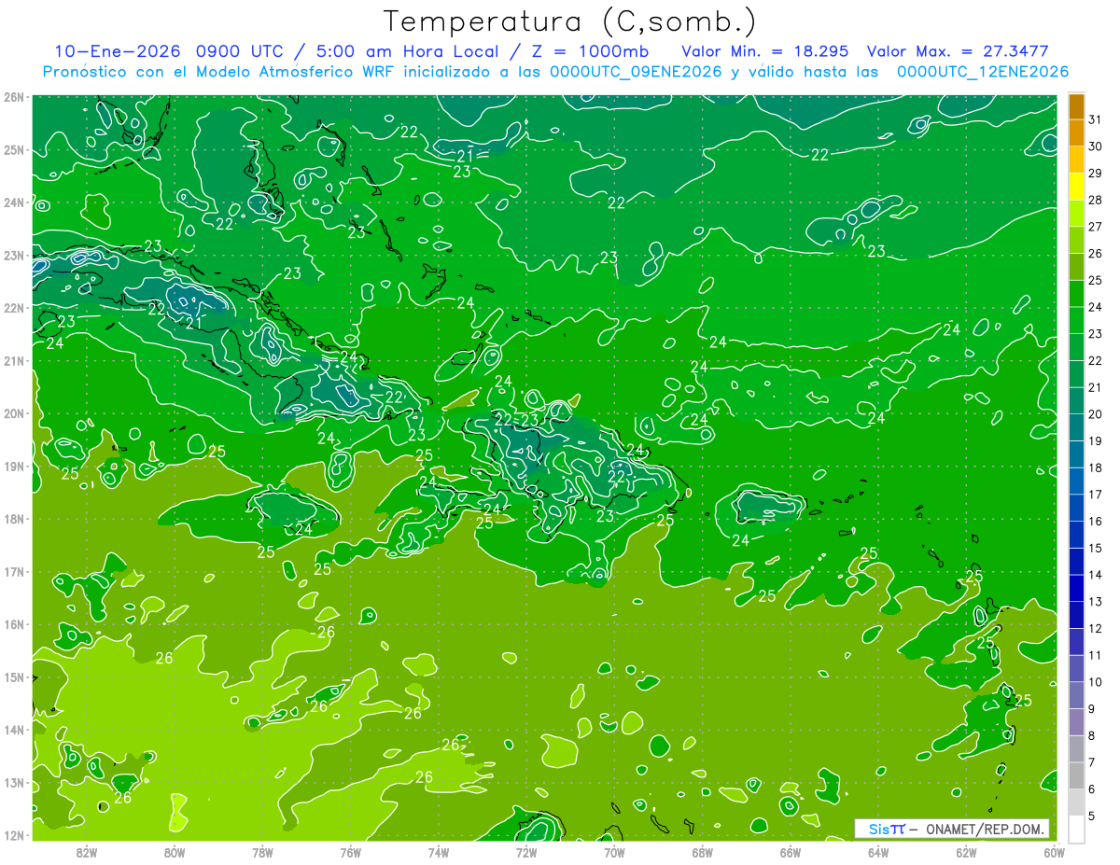Click the 64W longitude axis label
The image size is (1120, 865).
[x=878, y=852]
